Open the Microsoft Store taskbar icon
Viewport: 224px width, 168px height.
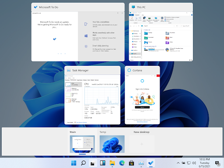[132, 163]
